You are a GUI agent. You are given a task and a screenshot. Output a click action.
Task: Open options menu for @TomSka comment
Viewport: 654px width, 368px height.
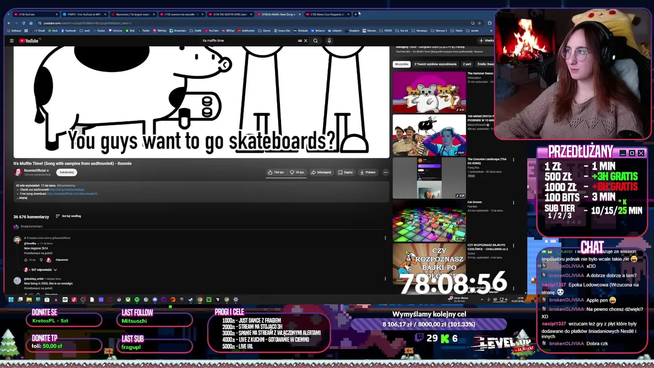tap(385, 238)
